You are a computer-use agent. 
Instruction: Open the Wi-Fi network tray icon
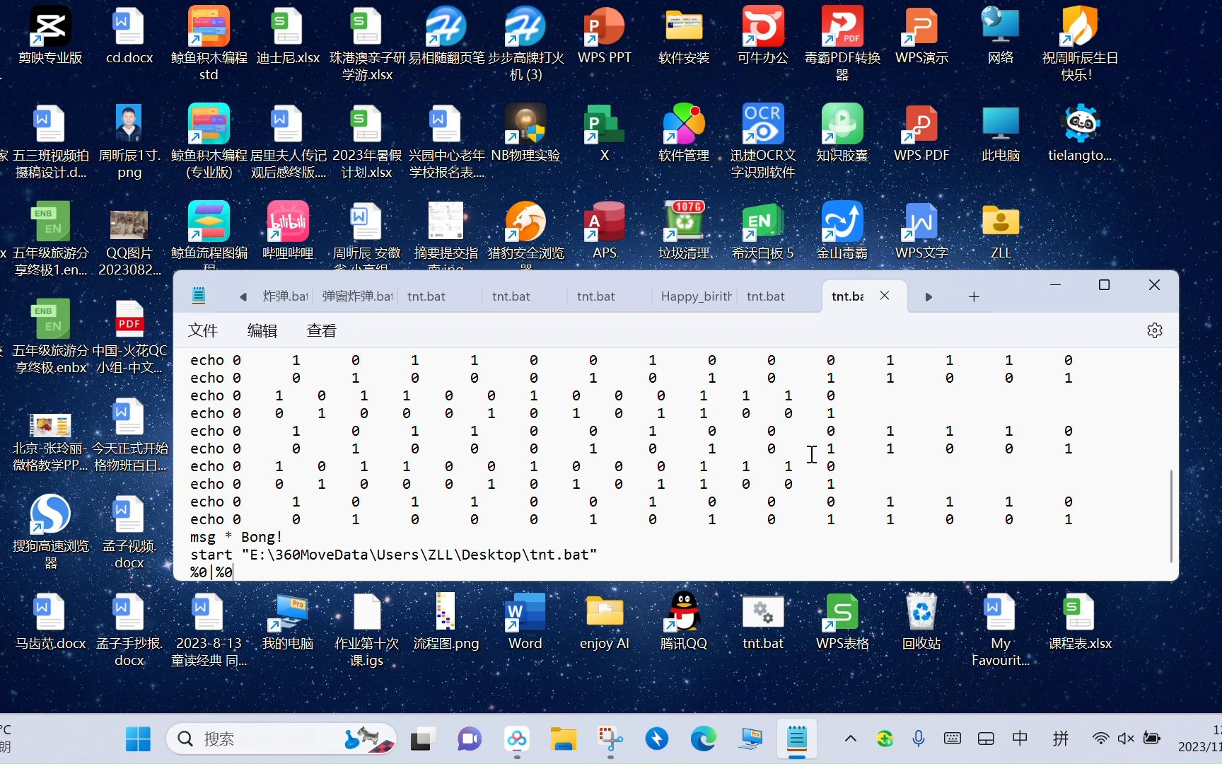click(1100, 739)
